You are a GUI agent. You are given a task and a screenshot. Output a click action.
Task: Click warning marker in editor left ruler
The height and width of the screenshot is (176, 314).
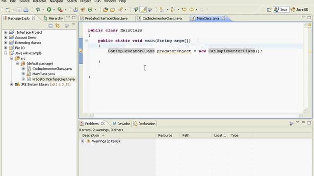click(x=80, y=51)
